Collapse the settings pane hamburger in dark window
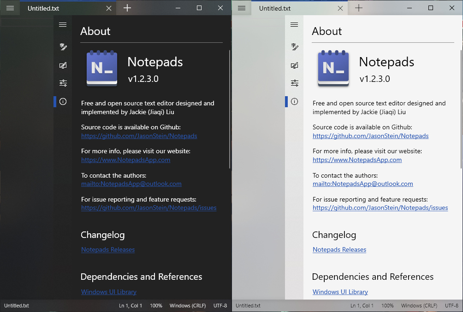Image resolution: width=463 pixels, height=312 pixels. (63, 24)
